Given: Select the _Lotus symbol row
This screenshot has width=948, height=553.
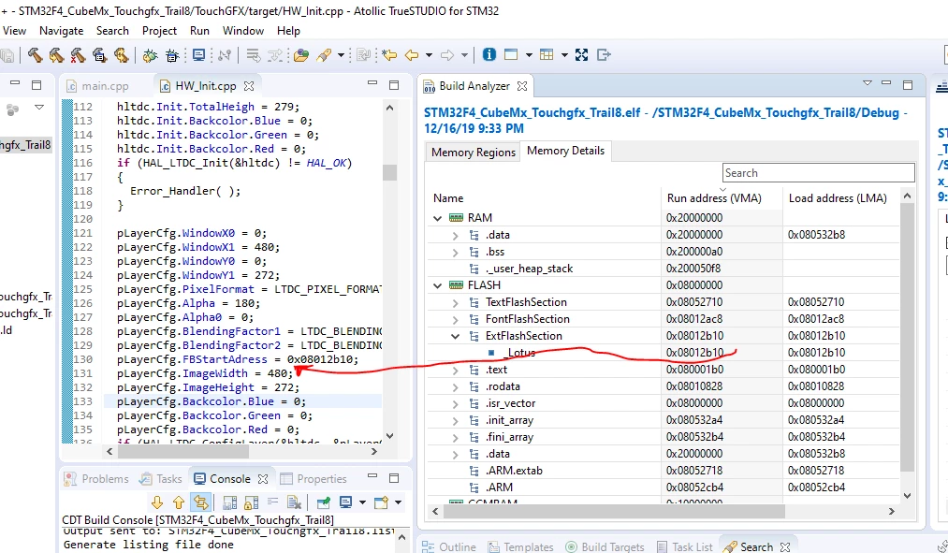Looking at the screenshot, I should click(x=664, y=353).
